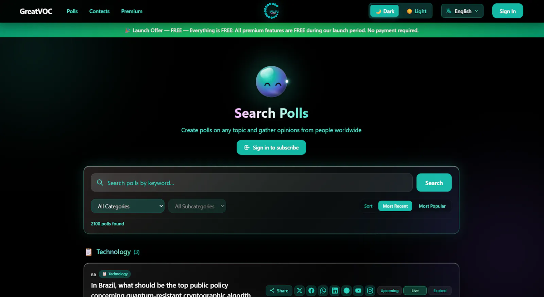Click the Launch Offer banner text

coord(275,30)
